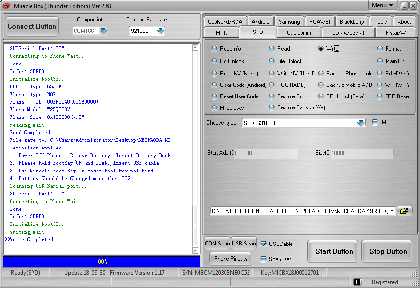
Task: Open the Blackberry tab
Action: tap(352, 21)
